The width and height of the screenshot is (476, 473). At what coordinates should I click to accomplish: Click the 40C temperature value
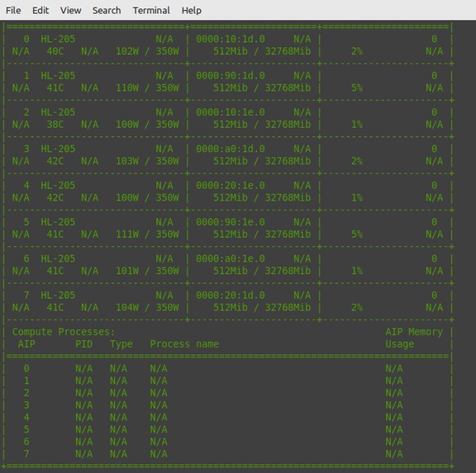click(55, 51)
